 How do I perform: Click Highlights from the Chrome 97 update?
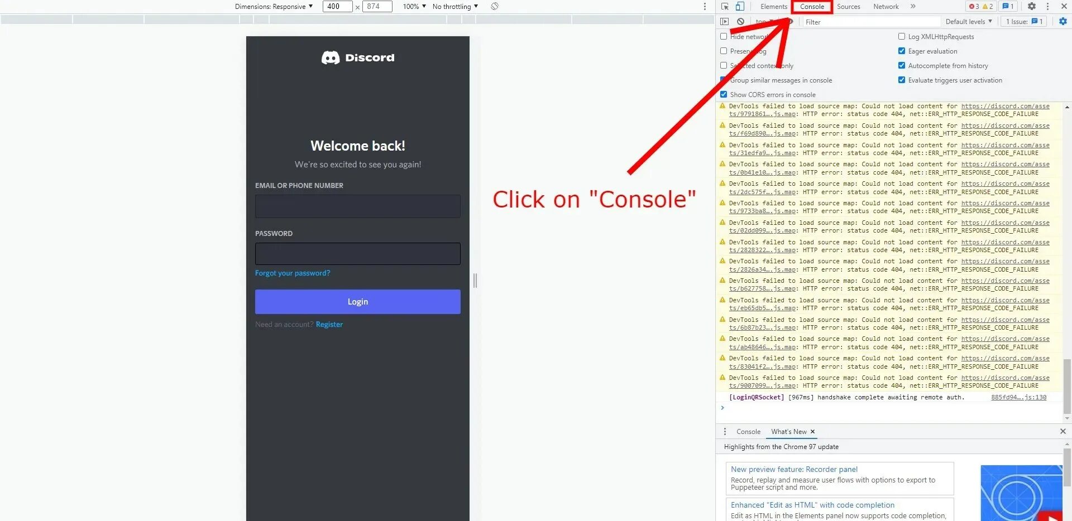coord(781,447)
